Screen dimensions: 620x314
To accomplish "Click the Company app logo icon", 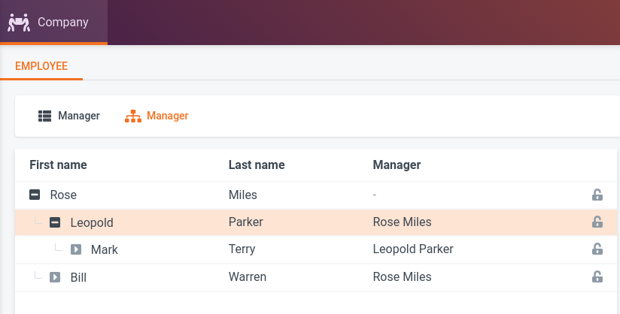I will [x=17, y=22].
